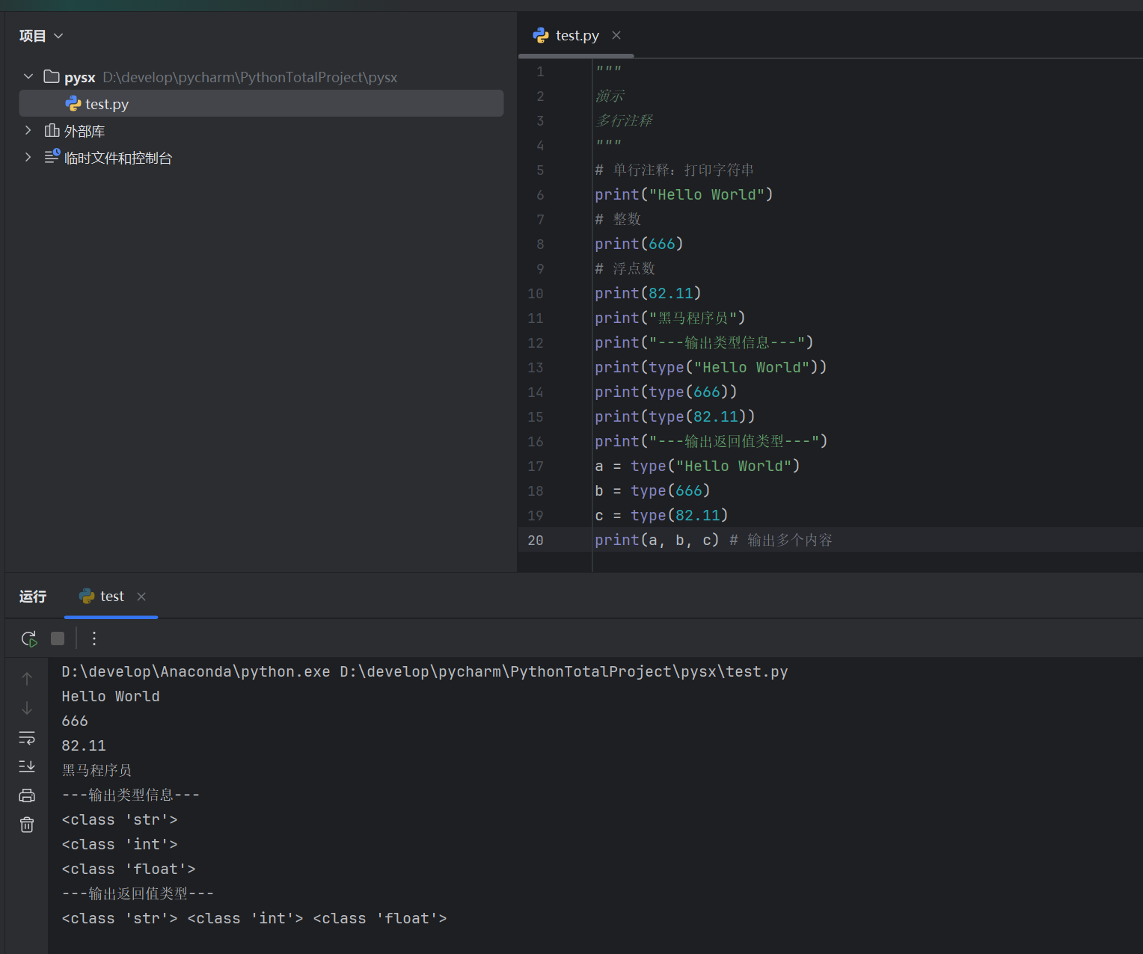Click console output 黑马程序员
Image resolution: width=1143 pixels, height=954 pixels.
click(96, 770)
